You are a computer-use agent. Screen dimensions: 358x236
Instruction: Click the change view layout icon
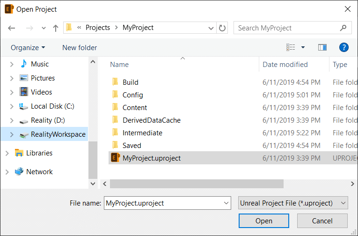[291, 47]
